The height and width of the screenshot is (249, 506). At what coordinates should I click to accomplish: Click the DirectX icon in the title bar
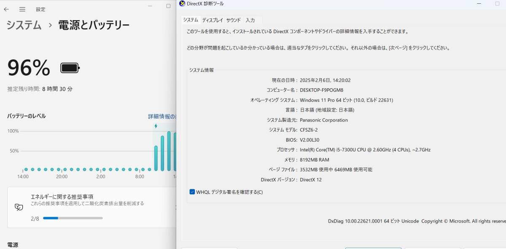(182, 3)
